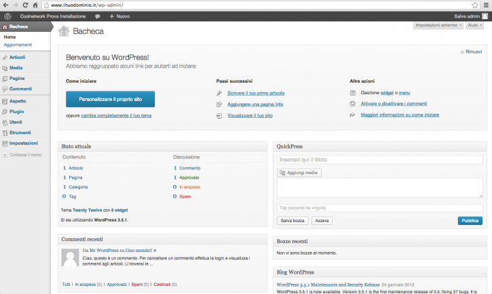Open Aggiornamenti submenu item

tap(18, 45)
